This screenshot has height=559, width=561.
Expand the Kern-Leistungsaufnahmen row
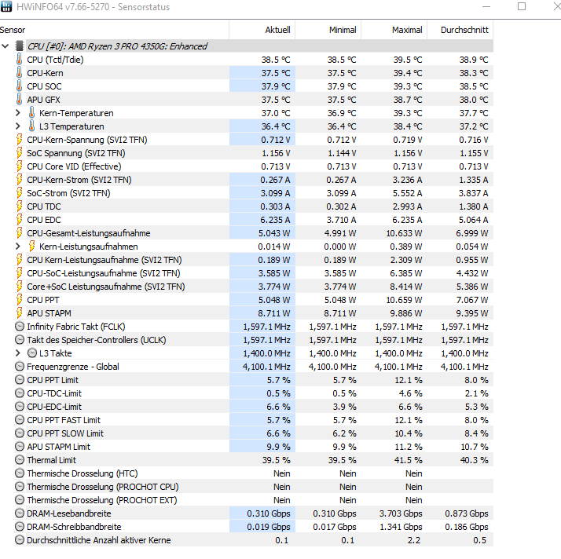(x=18, y=247)
